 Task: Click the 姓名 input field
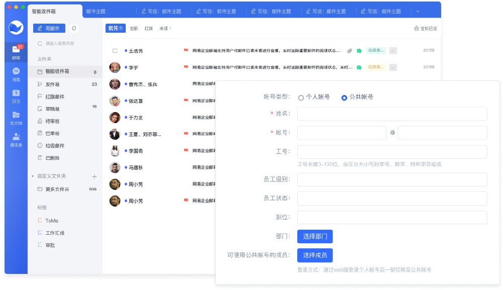click(x=392, y=114)
